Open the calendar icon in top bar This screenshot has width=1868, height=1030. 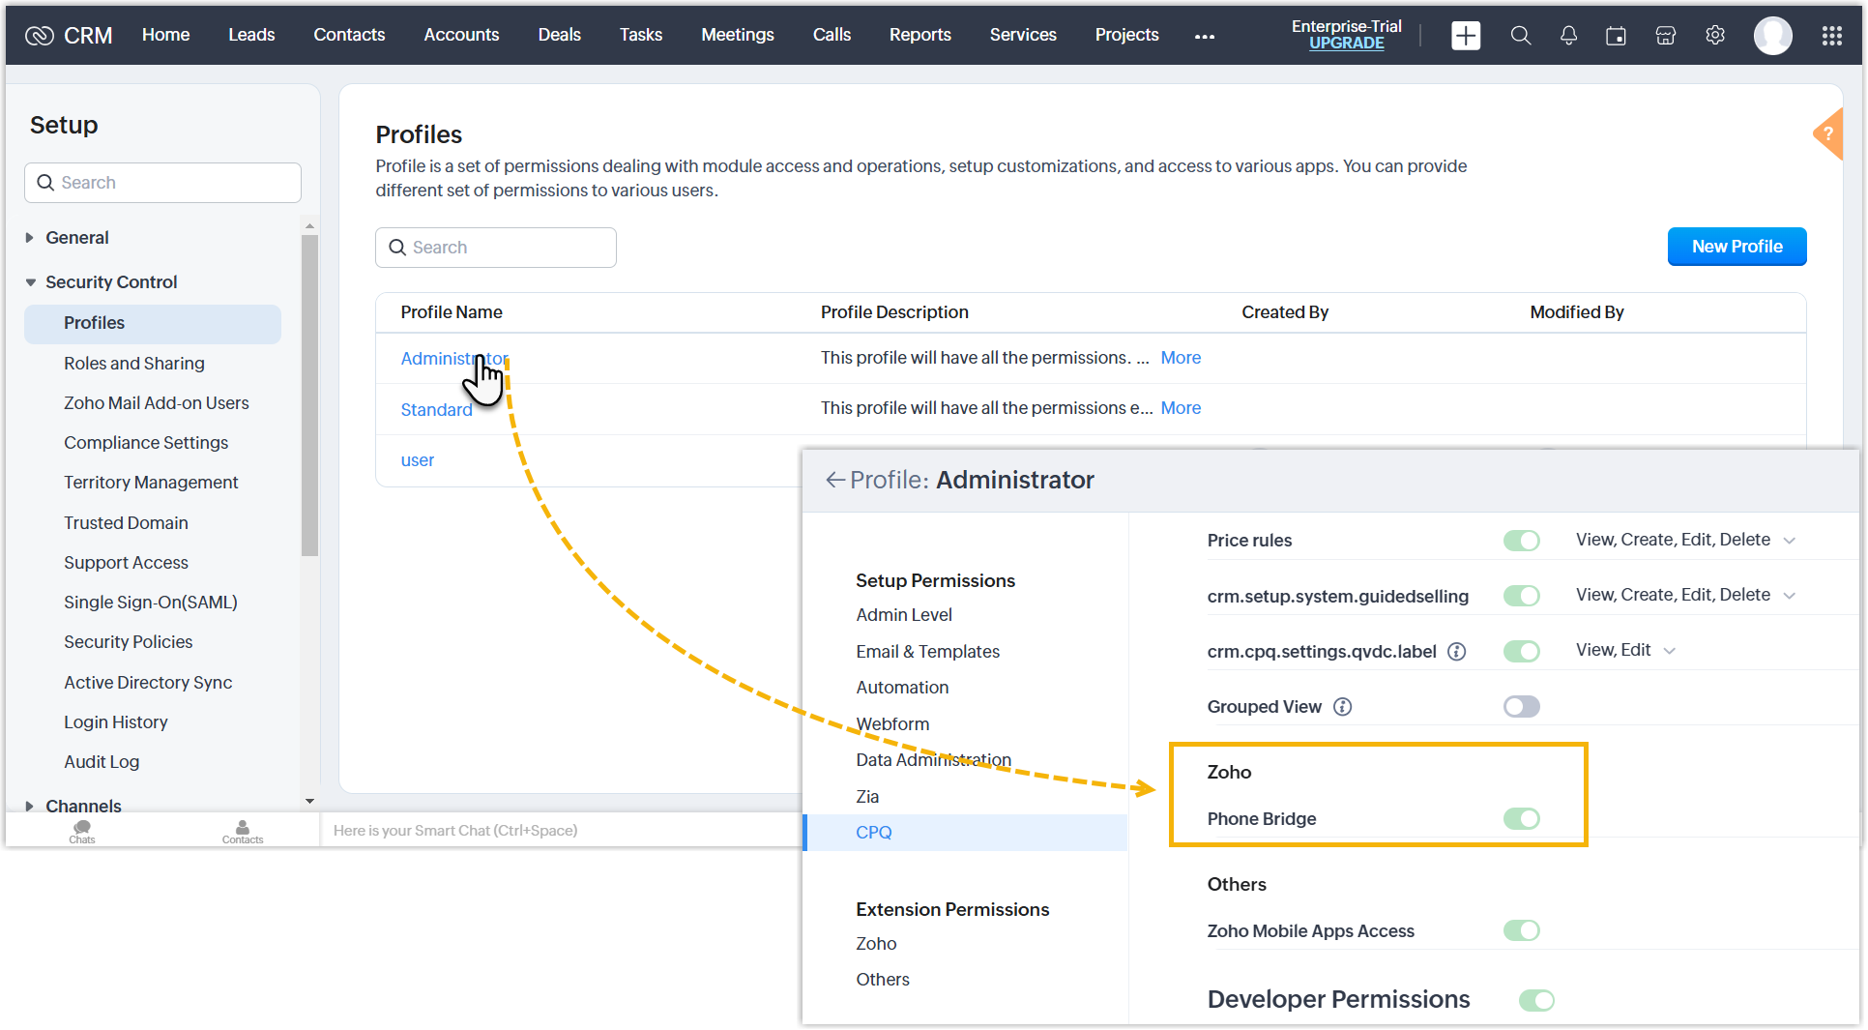[x=1616, y=36]
